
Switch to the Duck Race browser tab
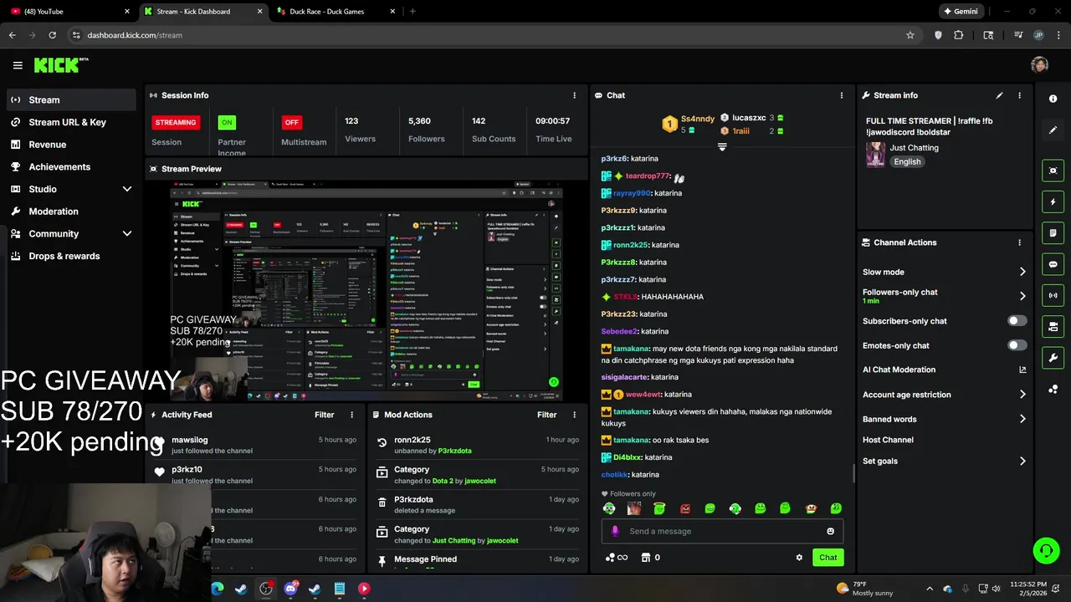point(333,12)
